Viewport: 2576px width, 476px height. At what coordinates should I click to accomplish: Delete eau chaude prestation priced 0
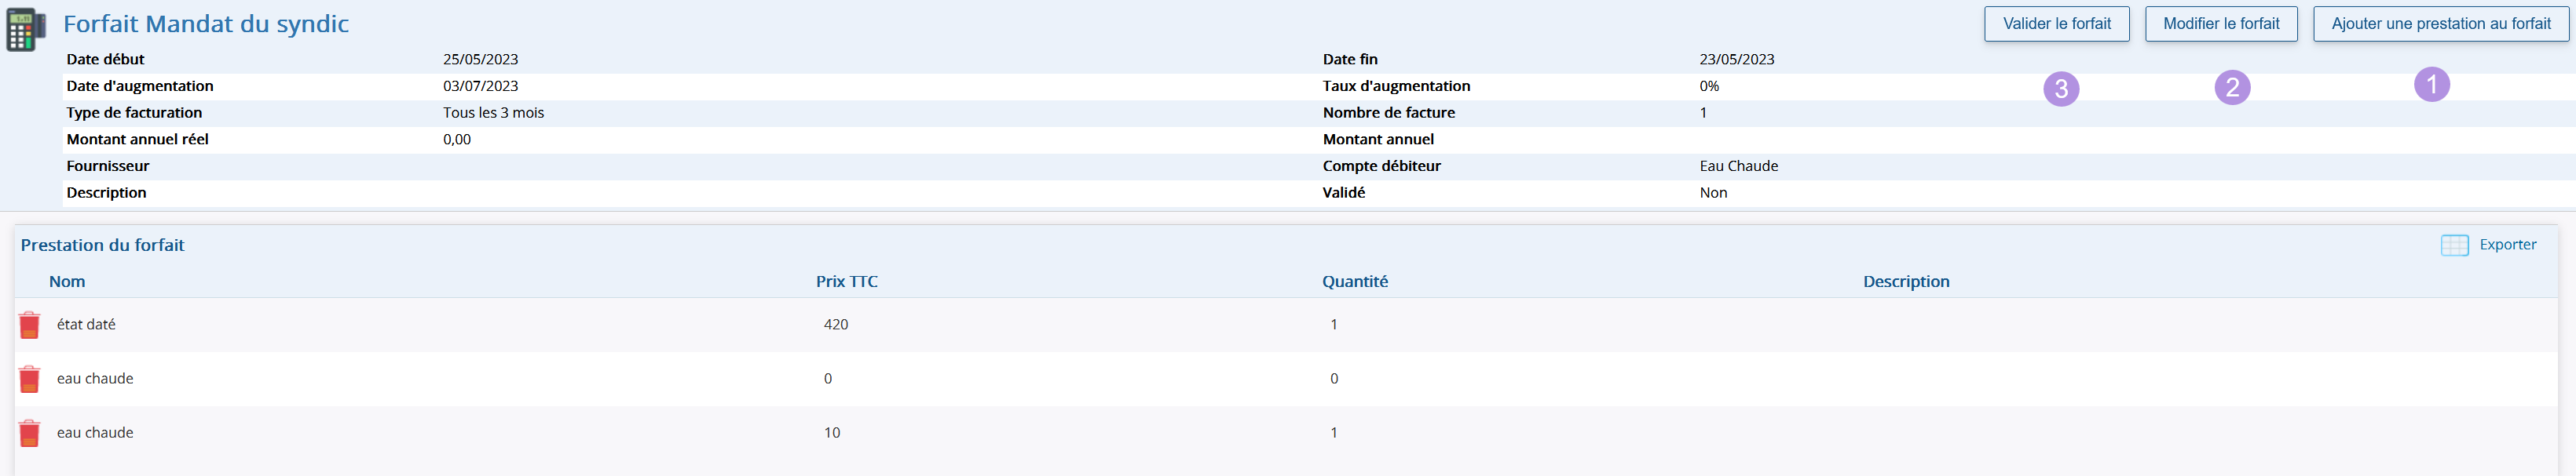tap(30, 380)
